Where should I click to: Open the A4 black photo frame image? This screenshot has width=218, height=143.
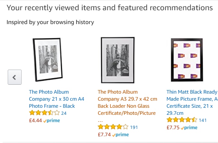click(x=48, y=60)
